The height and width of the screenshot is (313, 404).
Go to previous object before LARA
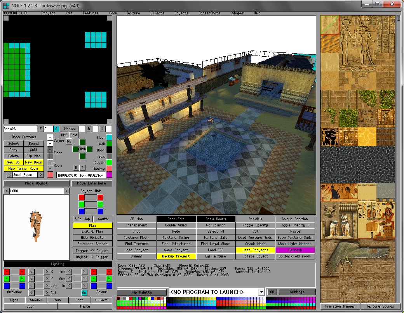[x=7, y=191]
